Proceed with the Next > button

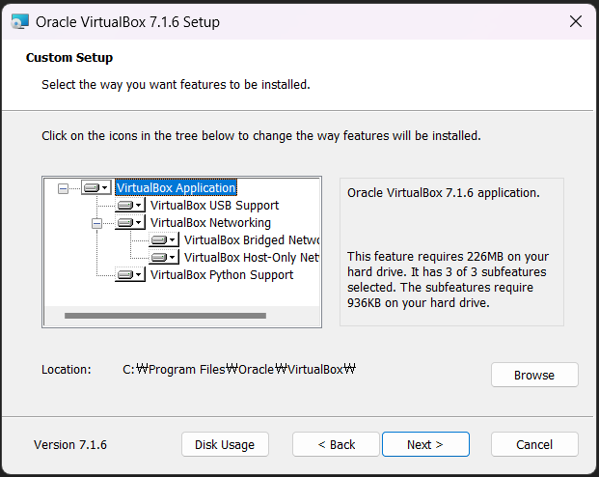(425, 444)
